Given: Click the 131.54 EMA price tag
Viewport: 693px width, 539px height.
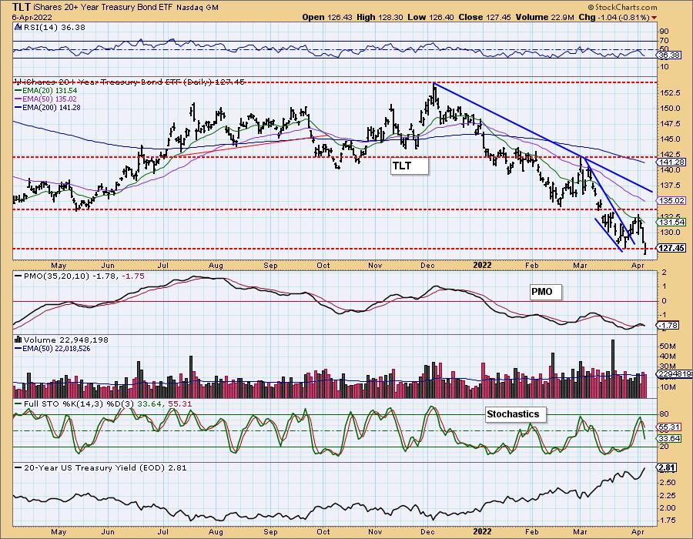Looking at the screenshot, I should click(x=671, y=223).
